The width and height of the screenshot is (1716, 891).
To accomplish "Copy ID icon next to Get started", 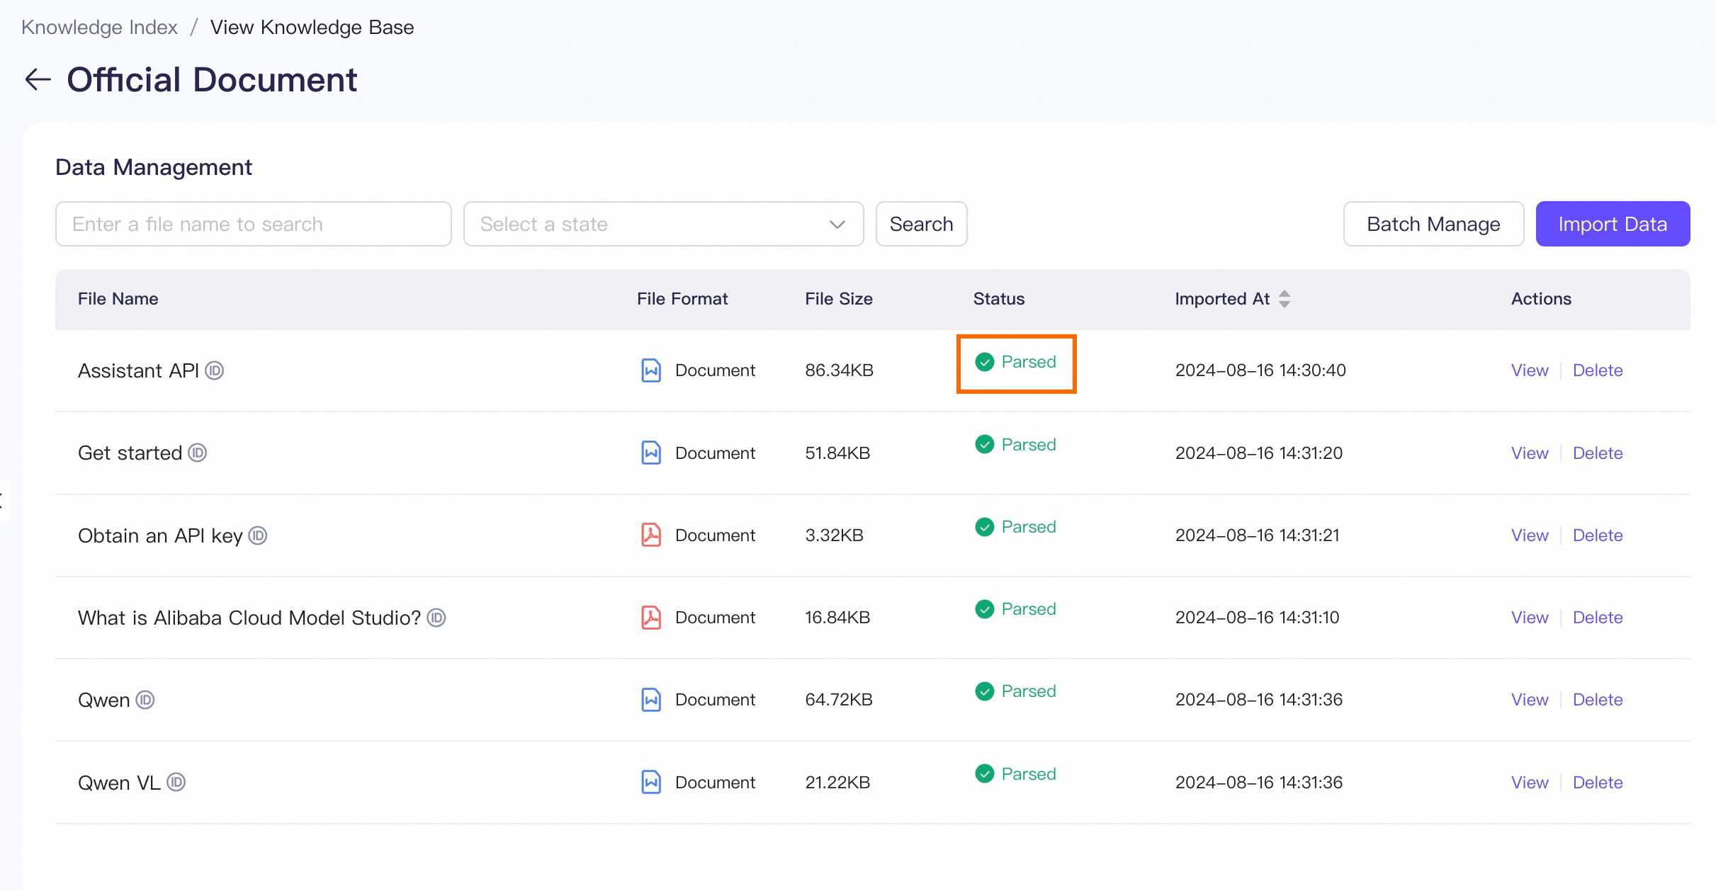I will coord(198,453).
